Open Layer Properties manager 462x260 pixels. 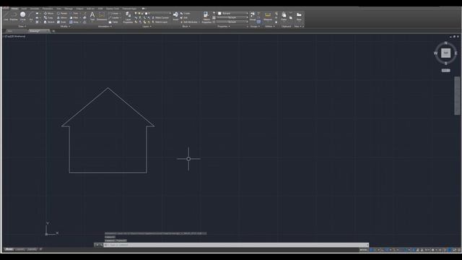coord(128,17)
